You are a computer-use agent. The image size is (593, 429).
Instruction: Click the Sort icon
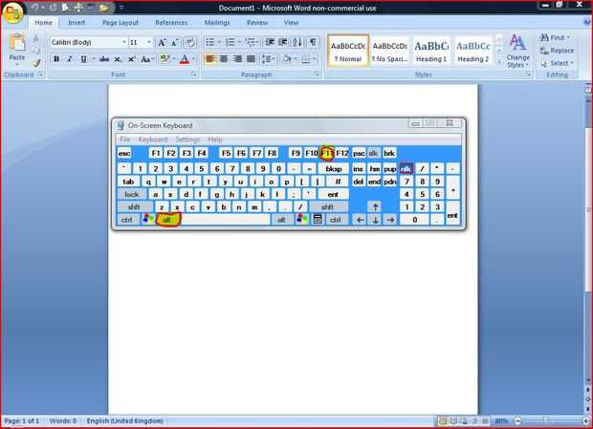click(x=297, y=42)
